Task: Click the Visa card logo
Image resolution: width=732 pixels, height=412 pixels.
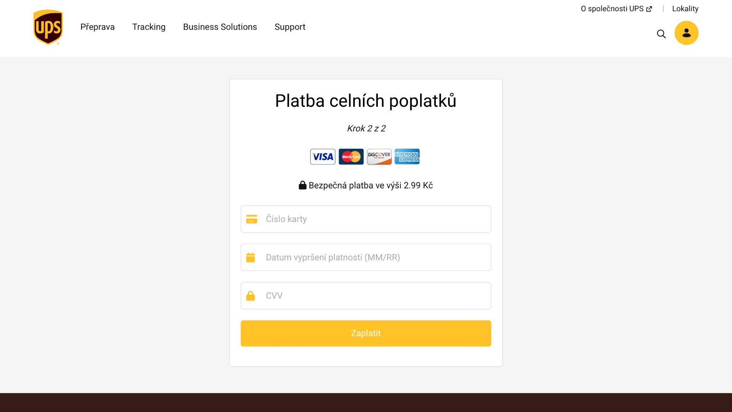Action: [x=323, y=156]
